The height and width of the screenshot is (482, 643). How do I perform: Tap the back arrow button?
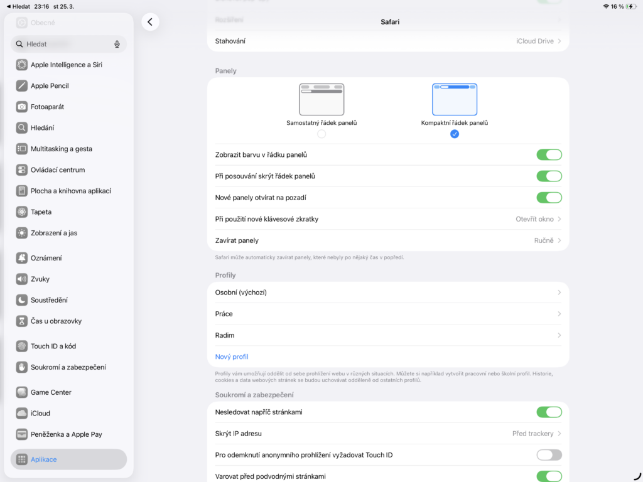coord(150,22)
